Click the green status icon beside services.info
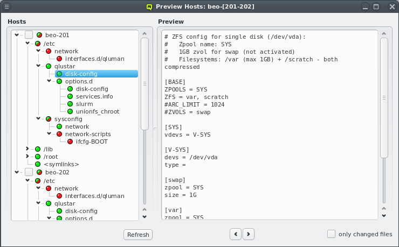Viewport: 399px width, 247px height. [70, 96]
